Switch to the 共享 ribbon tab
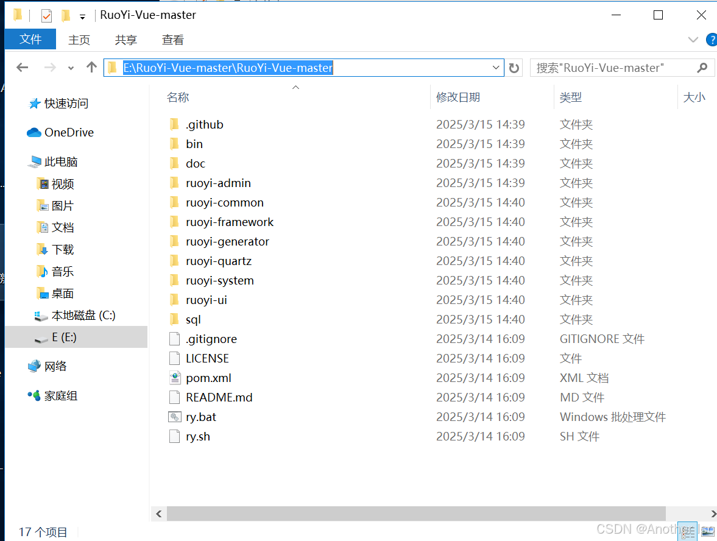717x541 pixels. click(125, 40)
